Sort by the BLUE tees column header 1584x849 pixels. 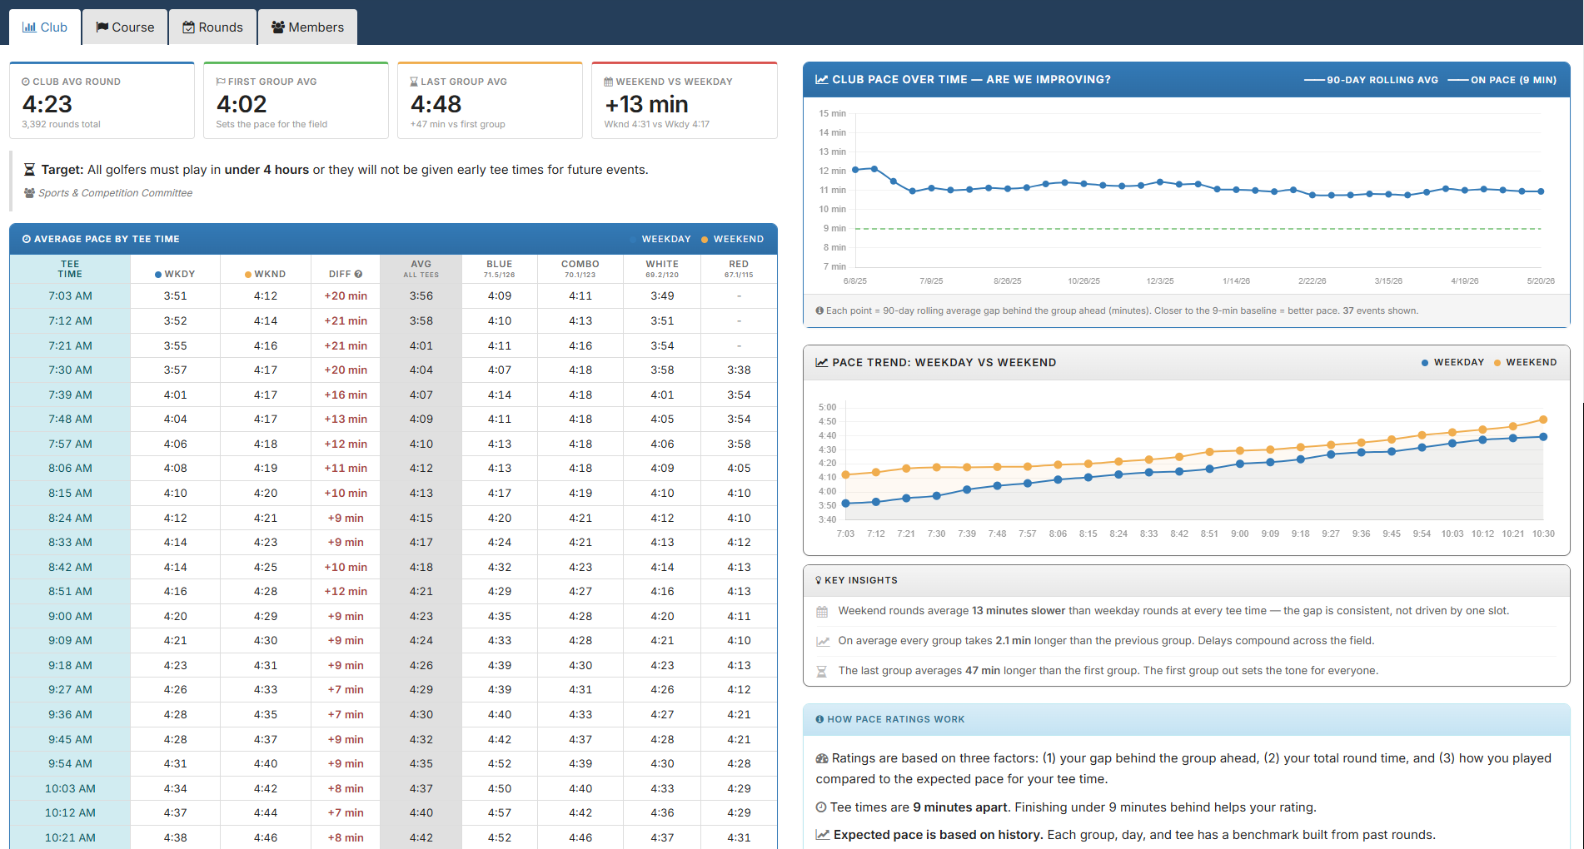pyautogui.click(x=500, y=269)
